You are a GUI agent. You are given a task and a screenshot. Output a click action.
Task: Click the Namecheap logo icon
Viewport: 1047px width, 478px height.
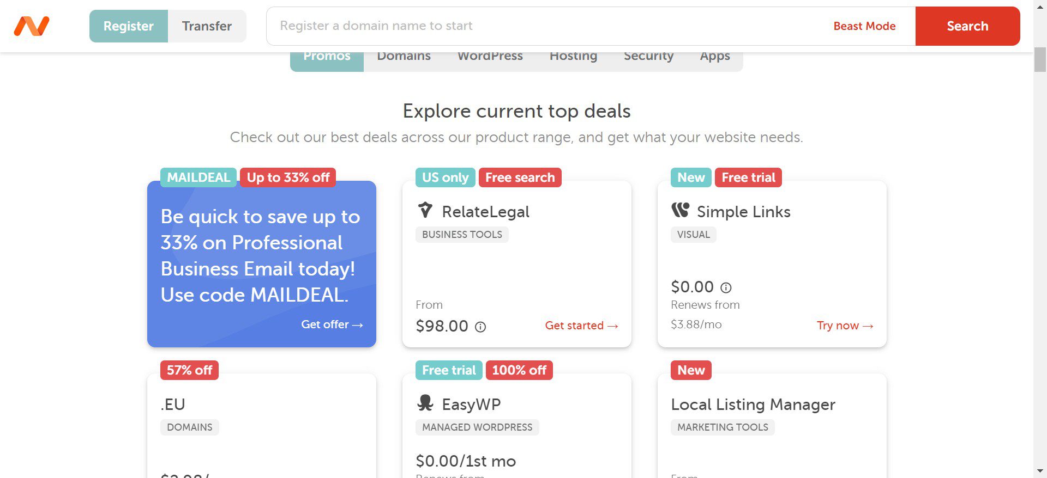tap(32, 26)
